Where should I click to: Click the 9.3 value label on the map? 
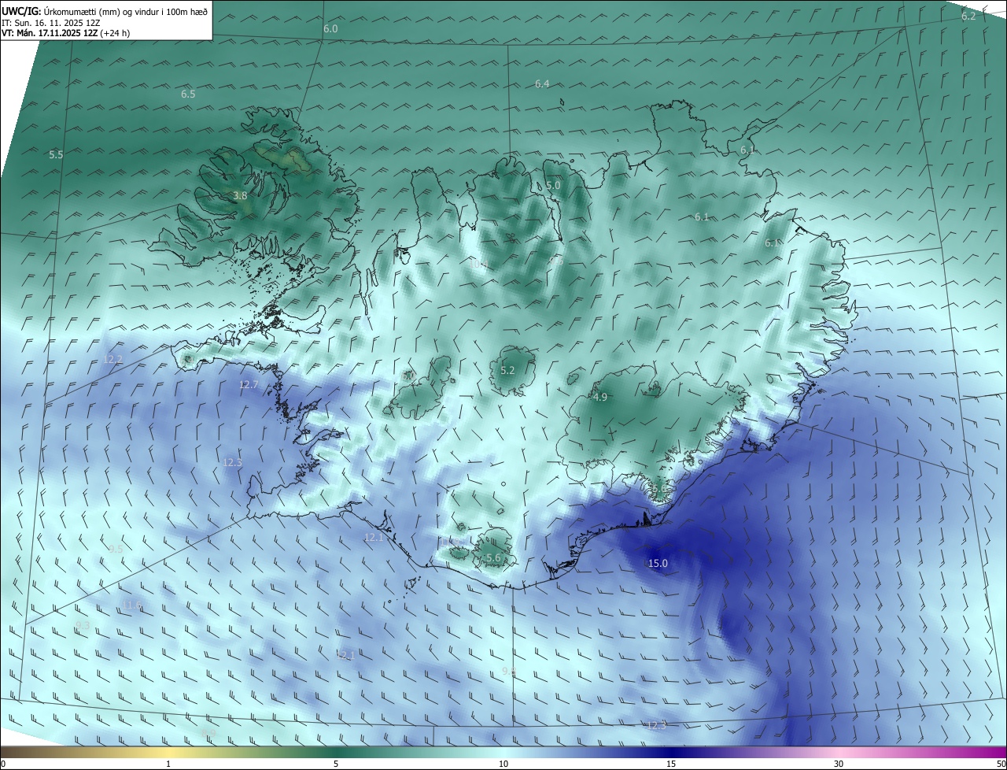click(83, 625)
